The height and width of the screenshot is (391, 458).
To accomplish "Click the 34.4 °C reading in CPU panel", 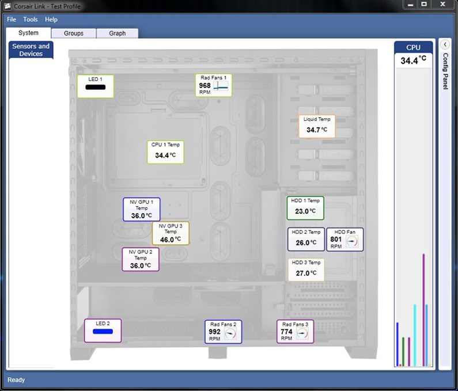I will pos(413,60).
